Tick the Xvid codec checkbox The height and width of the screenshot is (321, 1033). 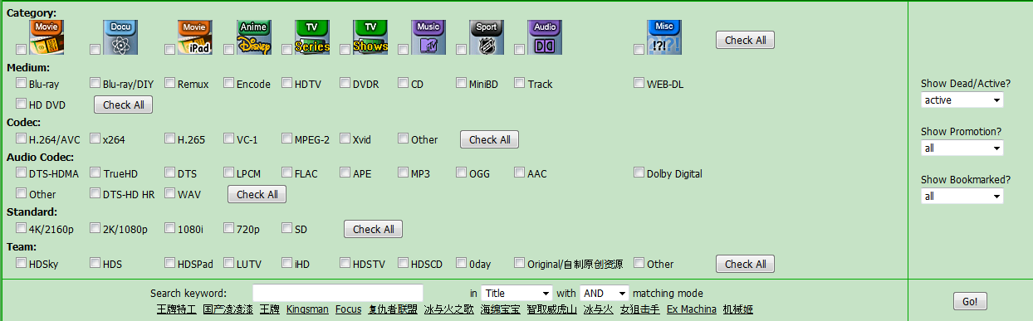[x=345, y=139]
